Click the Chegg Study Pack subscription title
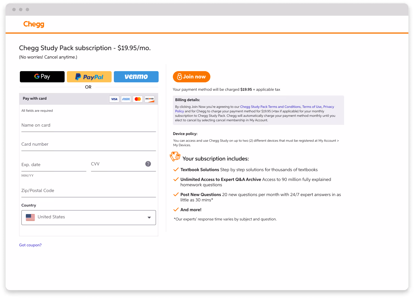 click(x=85, y=48)
